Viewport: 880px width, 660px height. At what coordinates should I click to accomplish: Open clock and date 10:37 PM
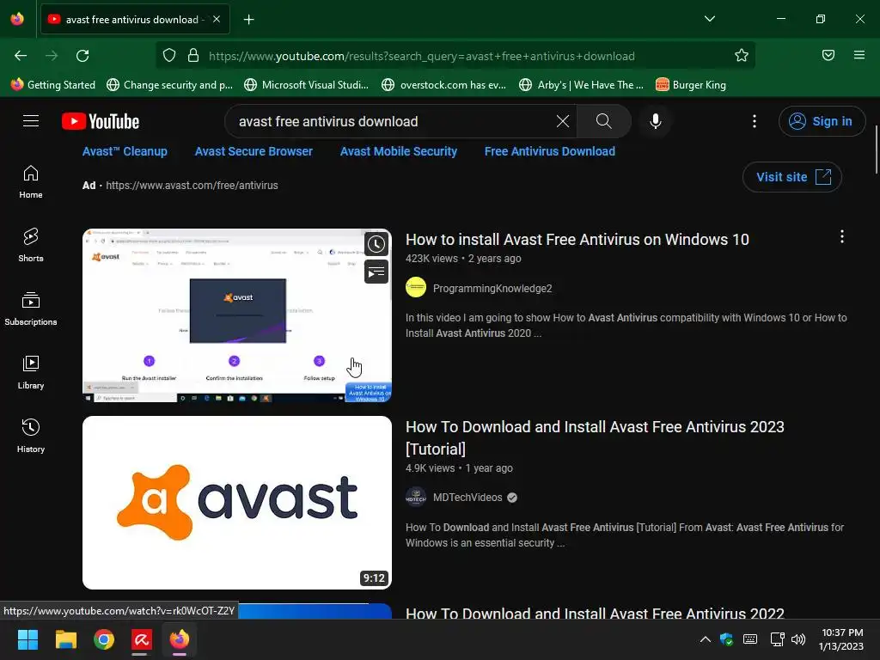click(x=840, y=639)
